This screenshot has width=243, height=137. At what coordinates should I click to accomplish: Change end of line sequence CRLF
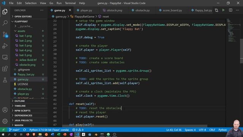212,130
